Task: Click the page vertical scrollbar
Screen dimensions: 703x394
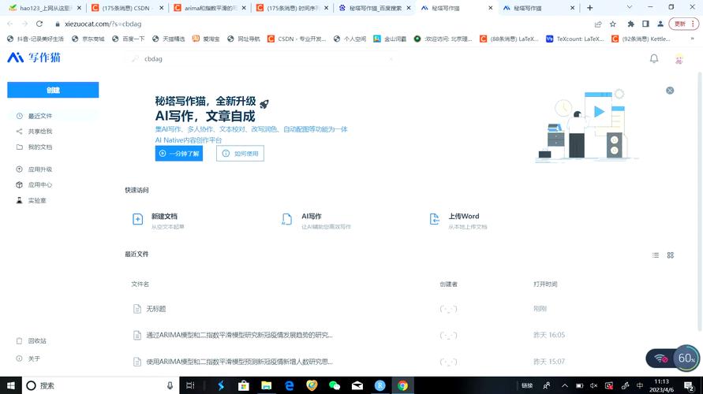Action: click(x=700, y=202)
